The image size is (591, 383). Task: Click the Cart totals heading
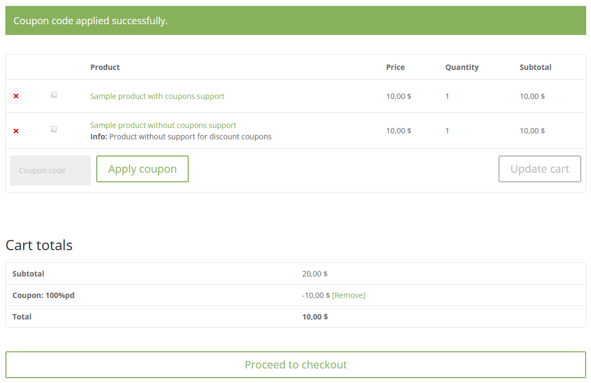coord(39,245)
